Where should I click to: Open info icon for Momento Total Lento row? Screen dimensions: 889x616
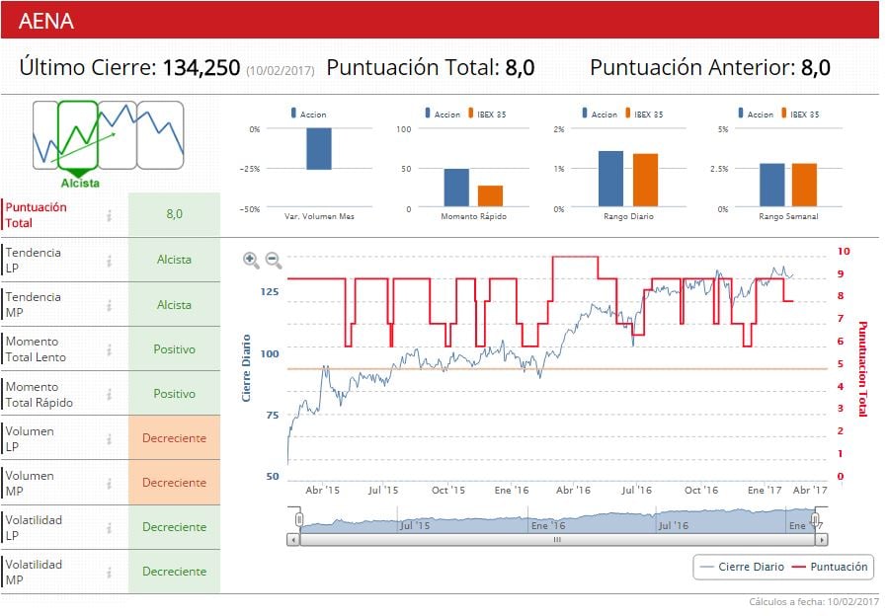[109, 349]
